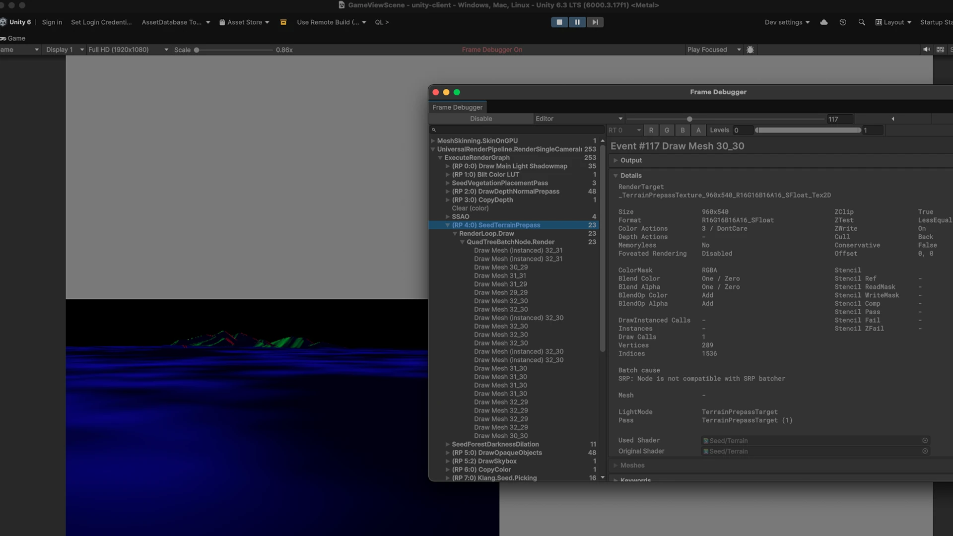
Task: Open the undo history clock icon
Action: (x=843, y=22)
